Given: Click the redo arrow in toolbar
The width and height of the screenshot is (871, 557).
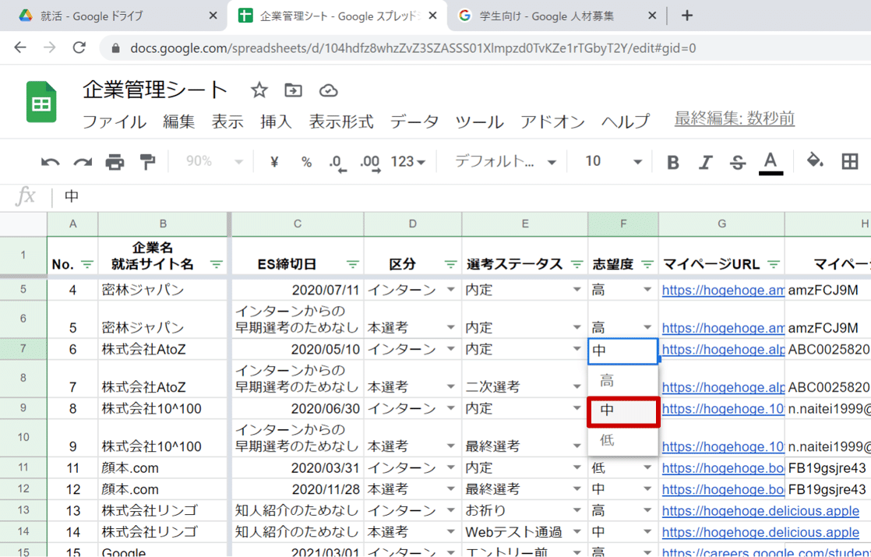Looking at the screenshot, I should pyautogui.click(x=83, y=162).
